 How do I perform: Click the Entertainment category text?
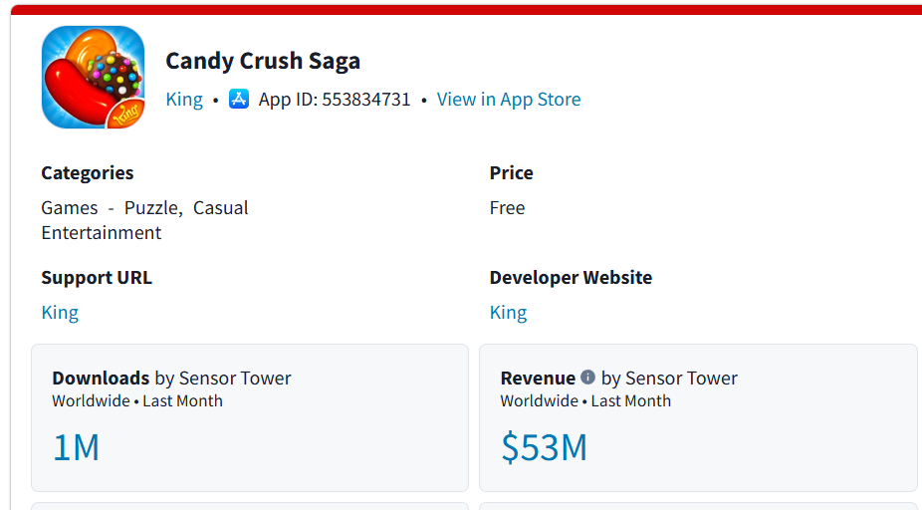pyautogui.click(x=102, y=233)
